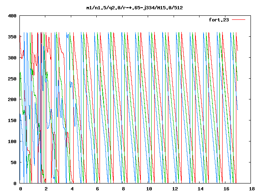The height and width of the screenshot is (194, 259).
Task: Click y-axis label 250
Action: coord(12,79)
